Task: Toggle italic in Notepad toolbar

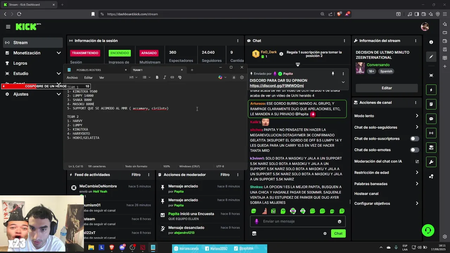Action: point(165,77)
